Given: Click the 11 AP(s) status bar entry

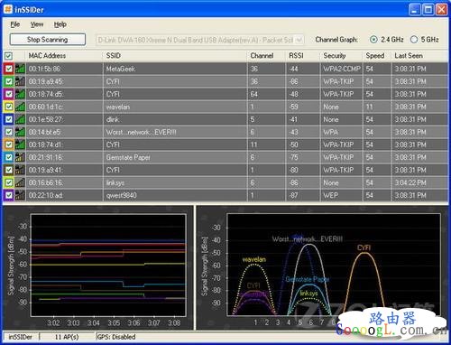Looking at the screenshot, I should pos(67,337).
